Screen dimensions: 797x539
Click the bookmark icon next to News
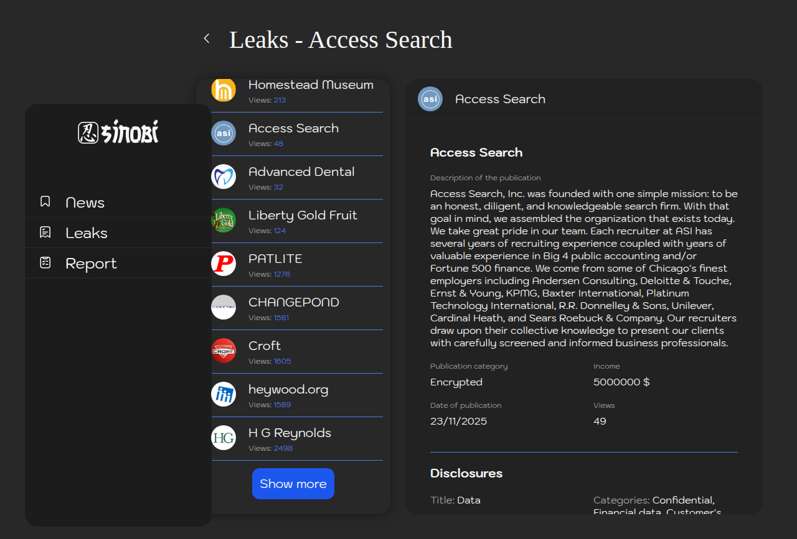(45, 201)
